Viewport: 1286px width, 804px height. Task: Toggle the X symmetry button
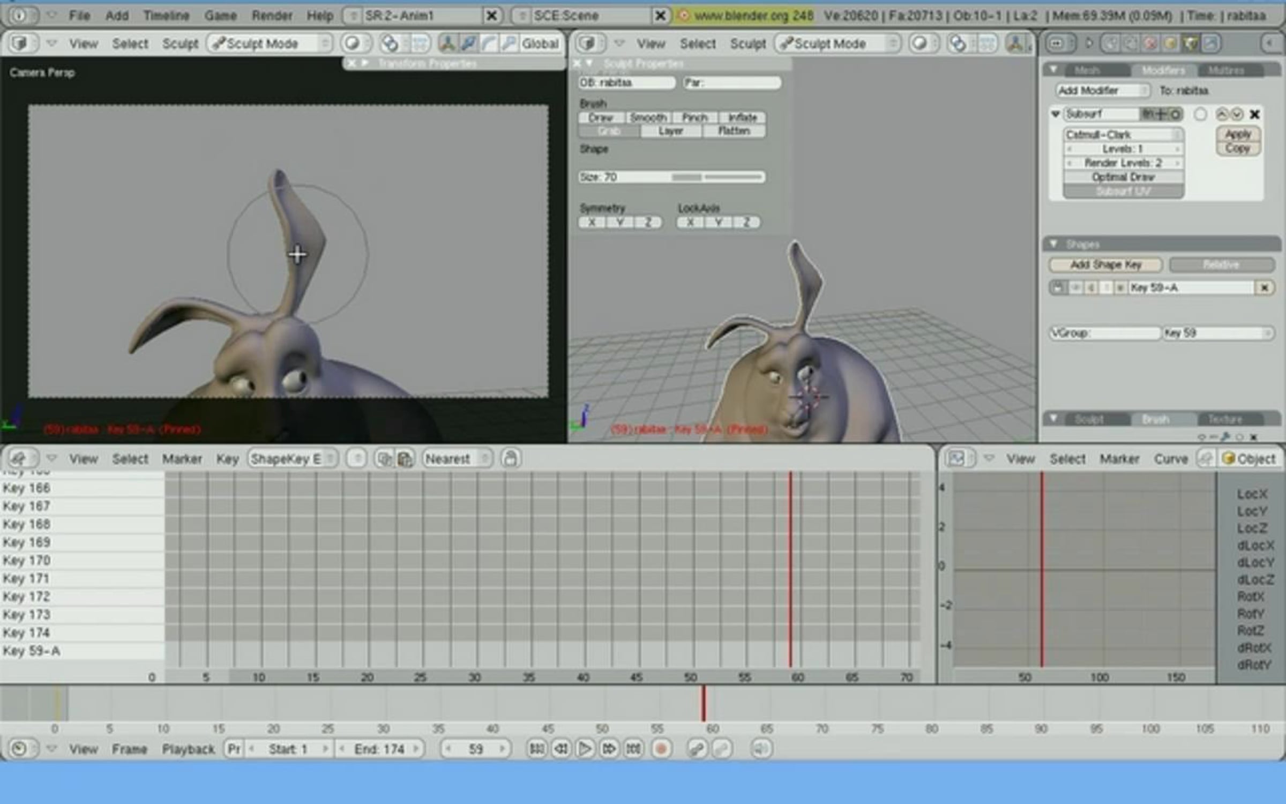pyautogui.click(x=592, y=222)
